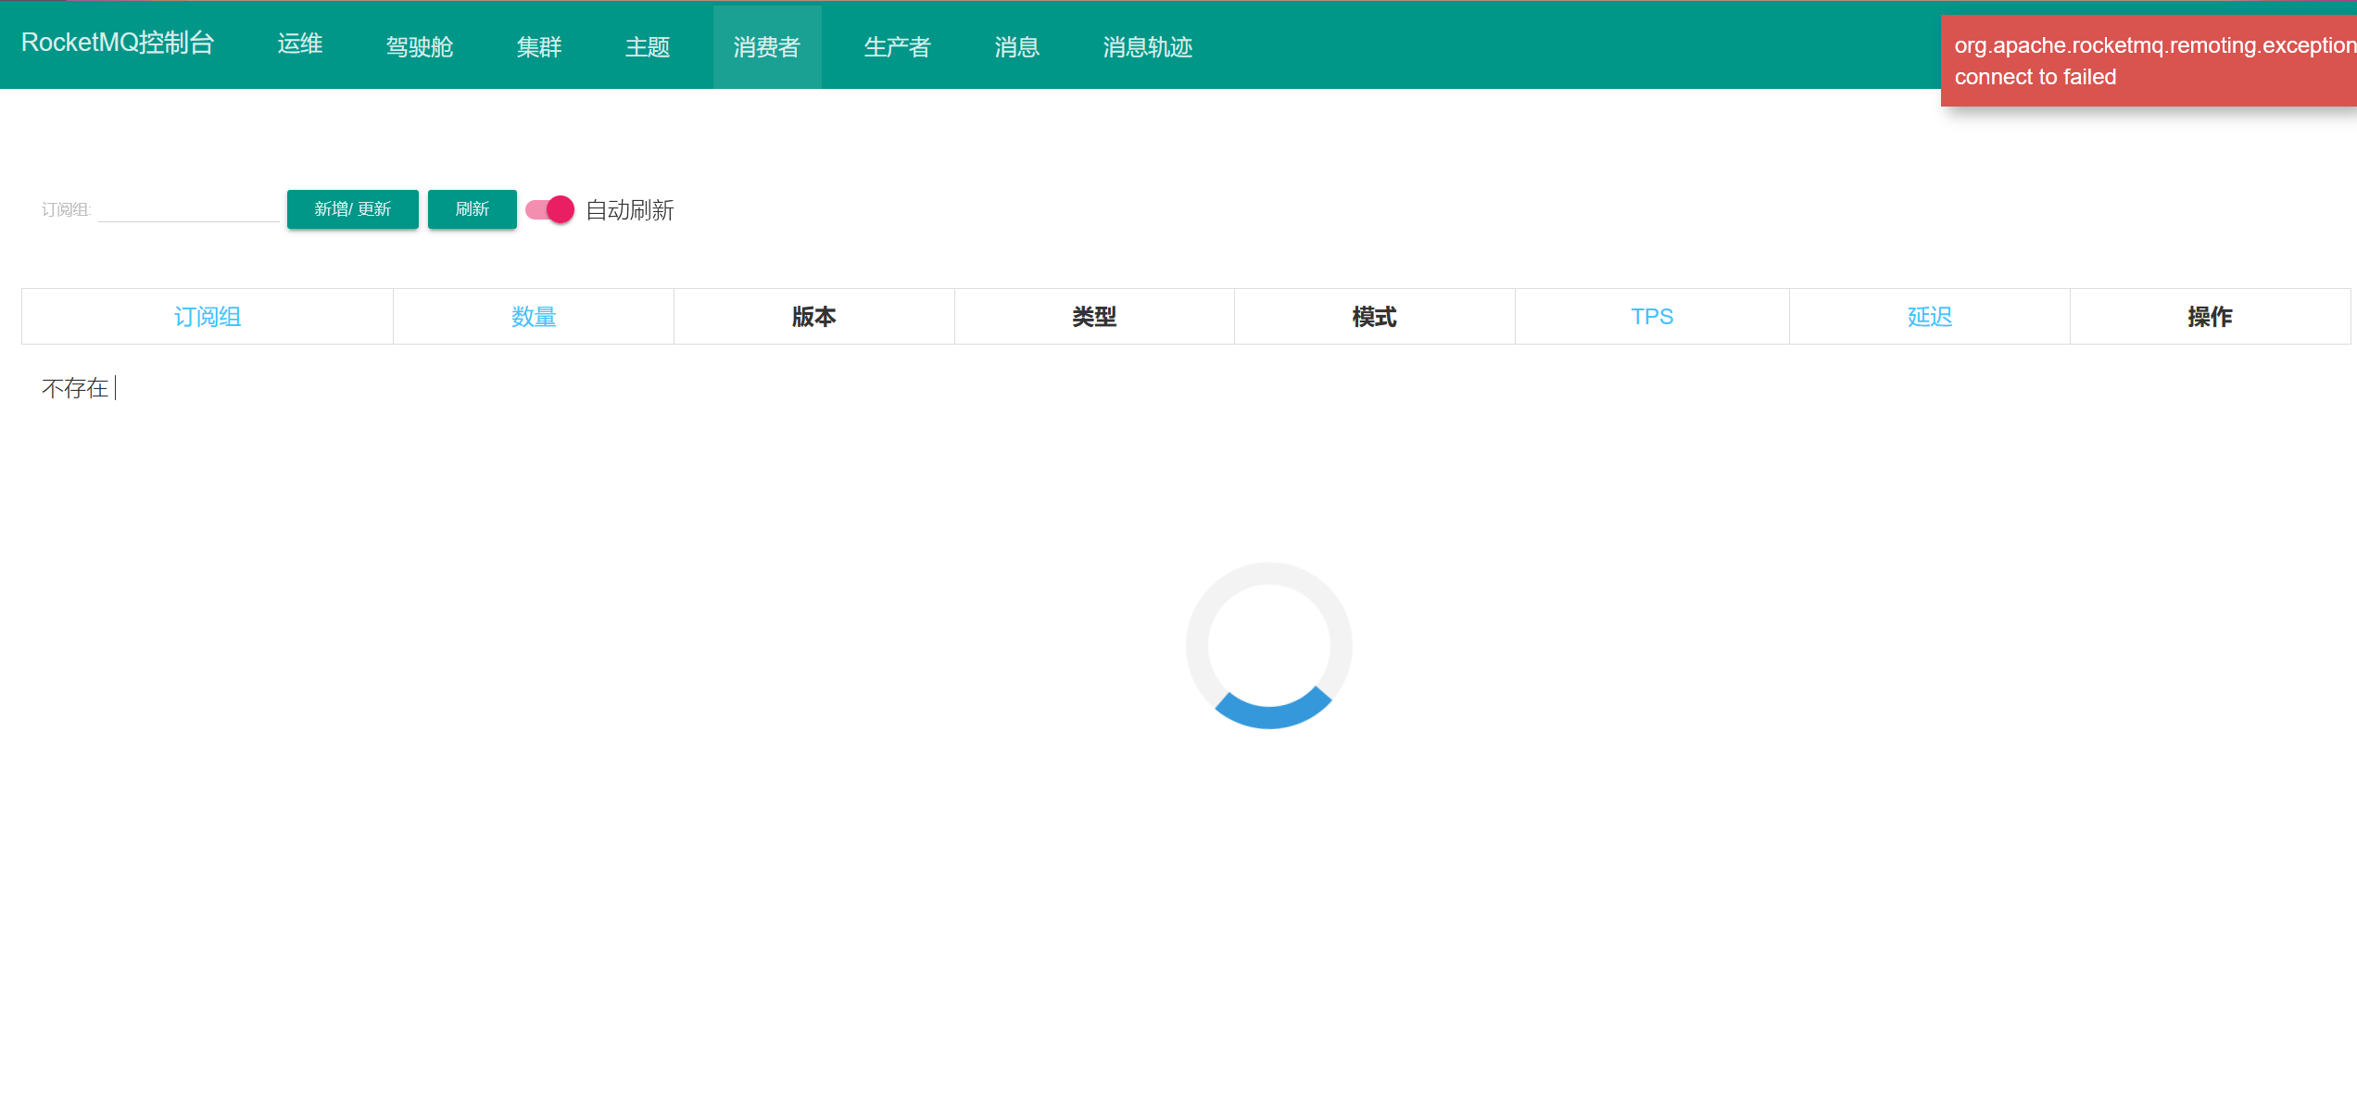Sort by the 数量 column header
Image resolution: width=2357 pixels, height=1107 pixels.
[x=533, y=317]
